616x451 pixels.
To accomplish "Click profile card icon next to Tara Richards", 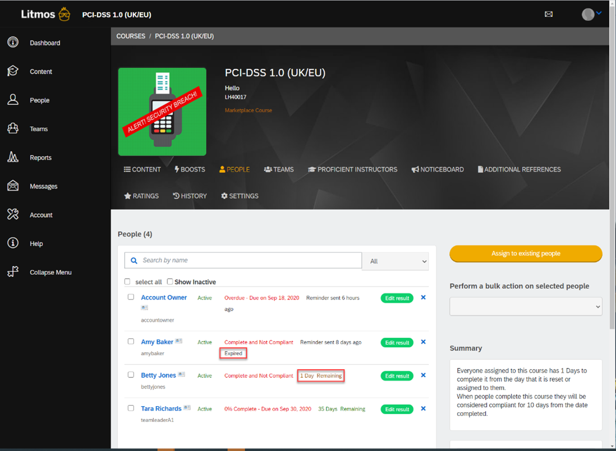I will (187, 408).
